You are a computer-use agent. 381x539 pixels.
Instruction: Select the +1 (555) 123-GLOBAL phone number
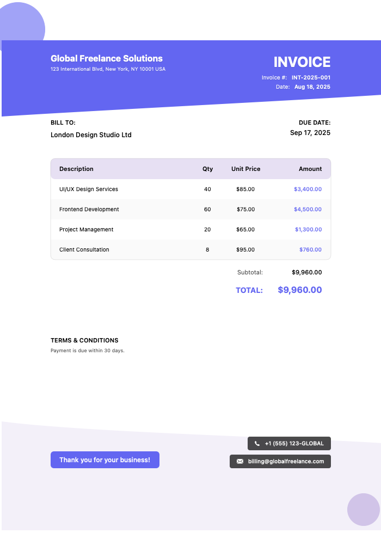pyautogui.click(x=294, y=443)
